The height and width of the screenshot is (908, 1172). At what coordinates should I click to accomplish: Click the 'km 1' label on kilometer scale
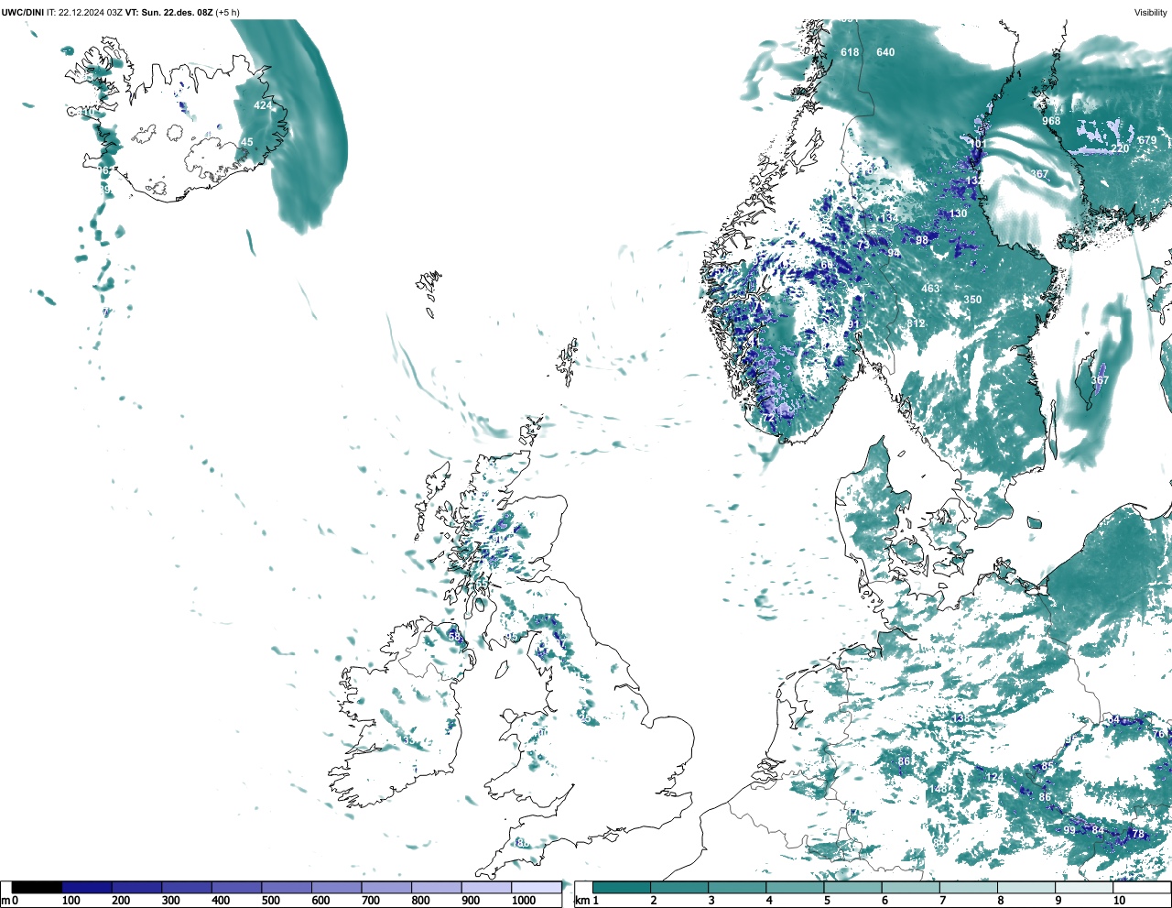(x=586, y=901)
